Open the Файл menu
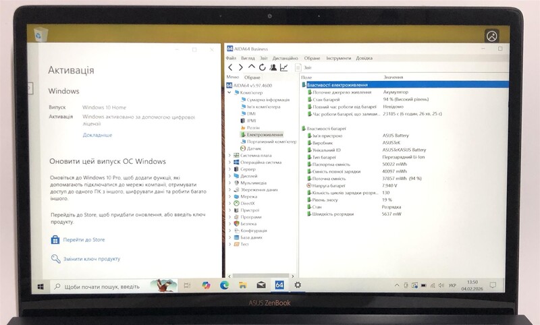The width and height of the screenshot is (540, 325). click(231, 58)
